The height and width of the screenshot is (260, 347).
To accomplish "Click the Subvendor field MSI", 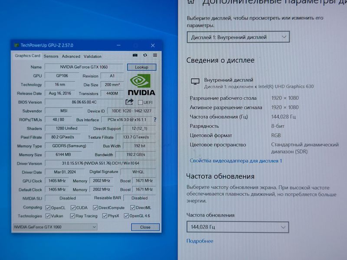I will [x=64, y=110].
